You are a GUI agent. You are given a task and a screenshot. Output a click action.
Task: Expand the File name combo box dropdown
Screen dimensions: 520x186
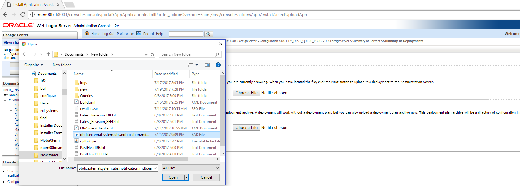coord(155,168)
